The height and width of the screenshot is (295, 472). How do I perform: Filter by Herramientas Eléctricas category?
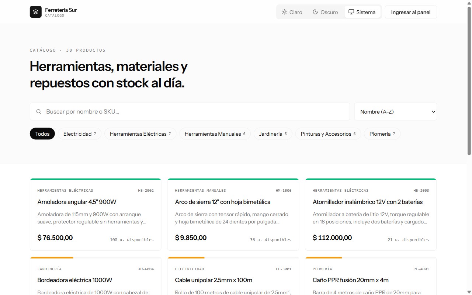[x=140, y=133]
